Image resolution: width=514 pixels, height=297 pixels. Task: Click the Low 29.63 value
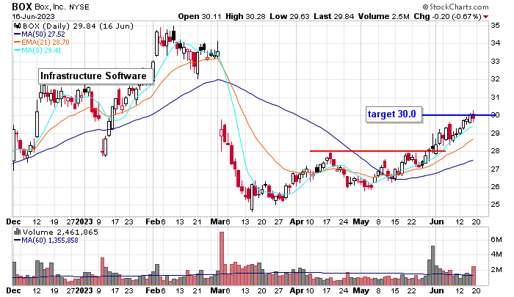289,16
